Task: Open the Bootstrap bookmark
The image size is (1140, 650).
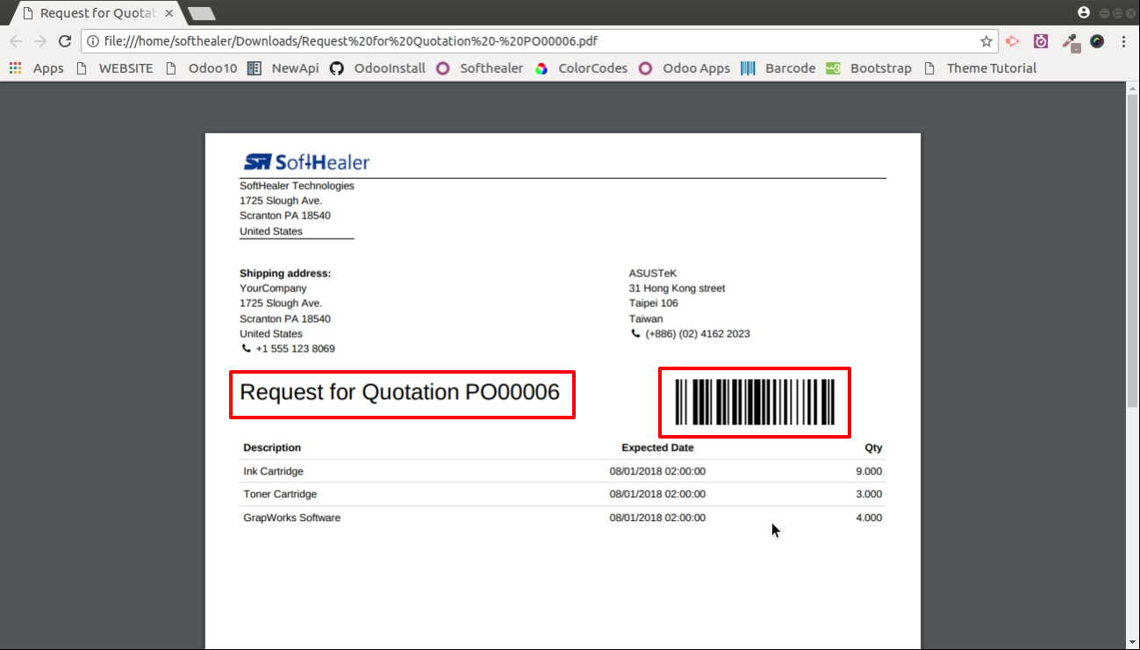Action: (x=869, y=68)
